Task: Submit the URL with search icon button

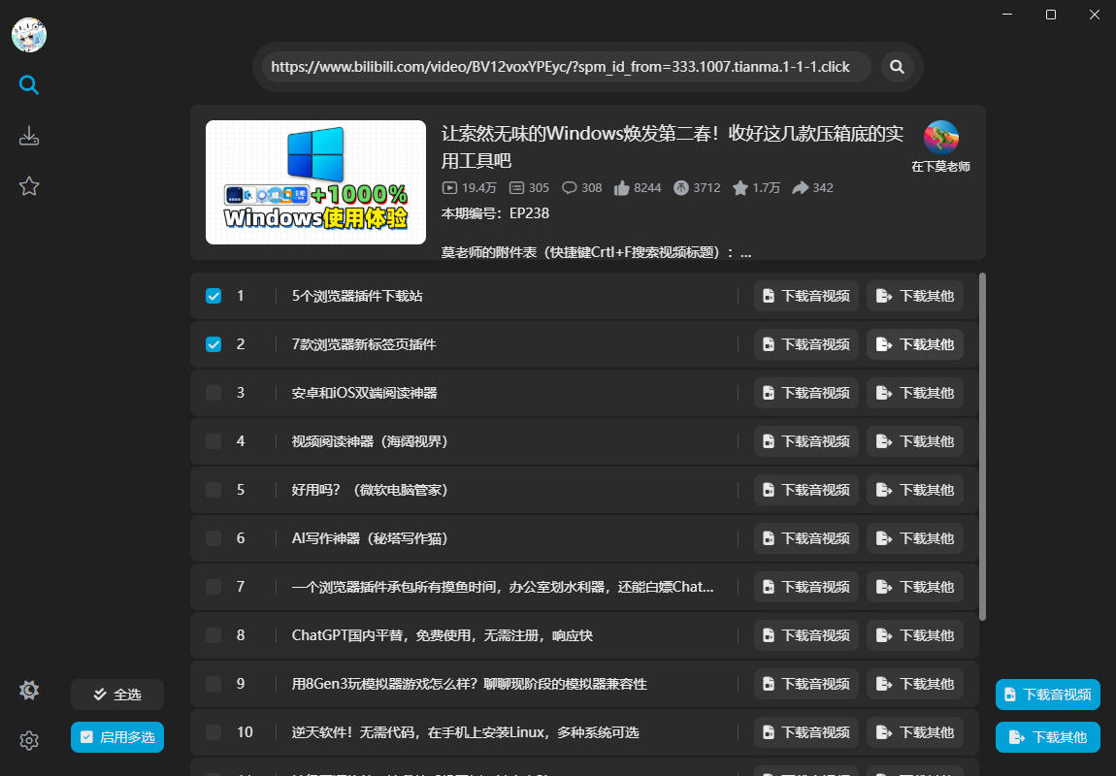Action: (897, 67)
